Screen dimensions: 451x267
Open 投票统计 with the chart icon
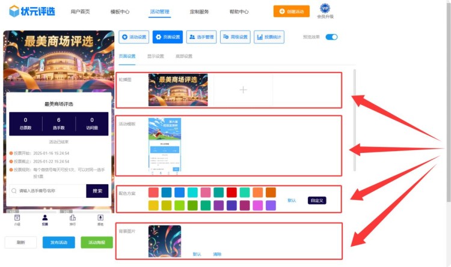click(x=269, y=37)
